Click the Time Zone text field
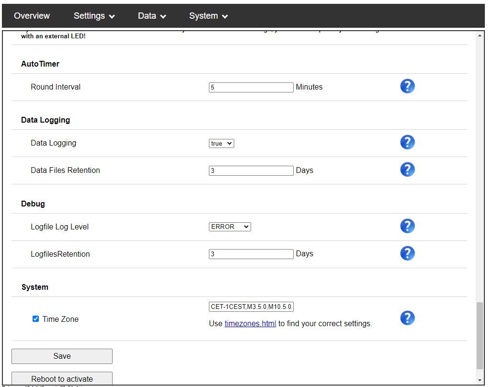 pos(251,307)
